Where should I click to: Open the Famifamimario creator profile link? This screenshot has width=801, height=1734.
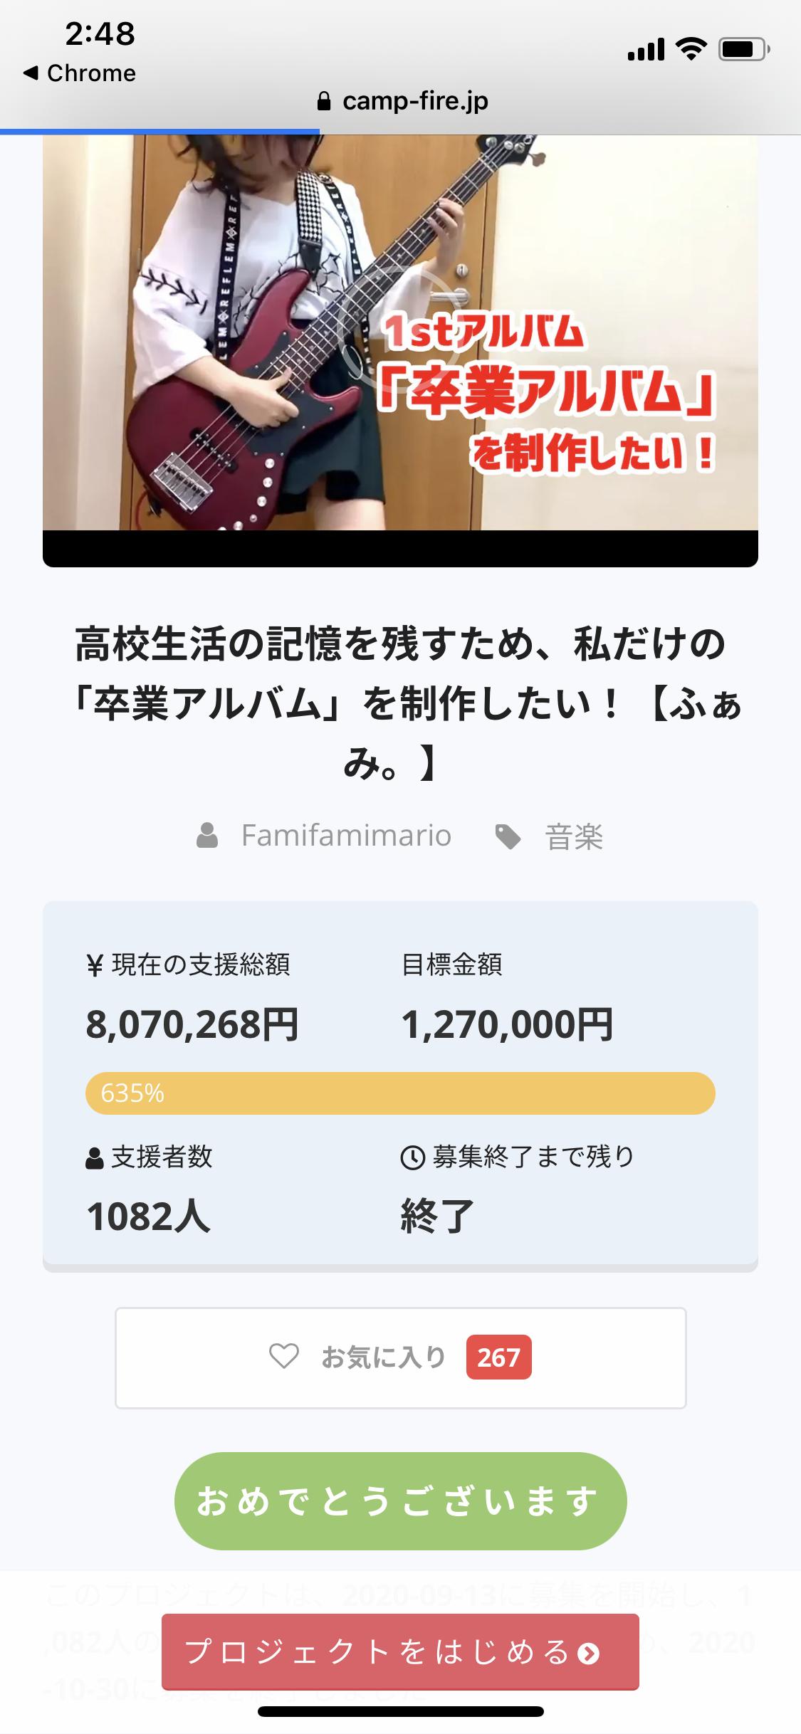point(346,836)
